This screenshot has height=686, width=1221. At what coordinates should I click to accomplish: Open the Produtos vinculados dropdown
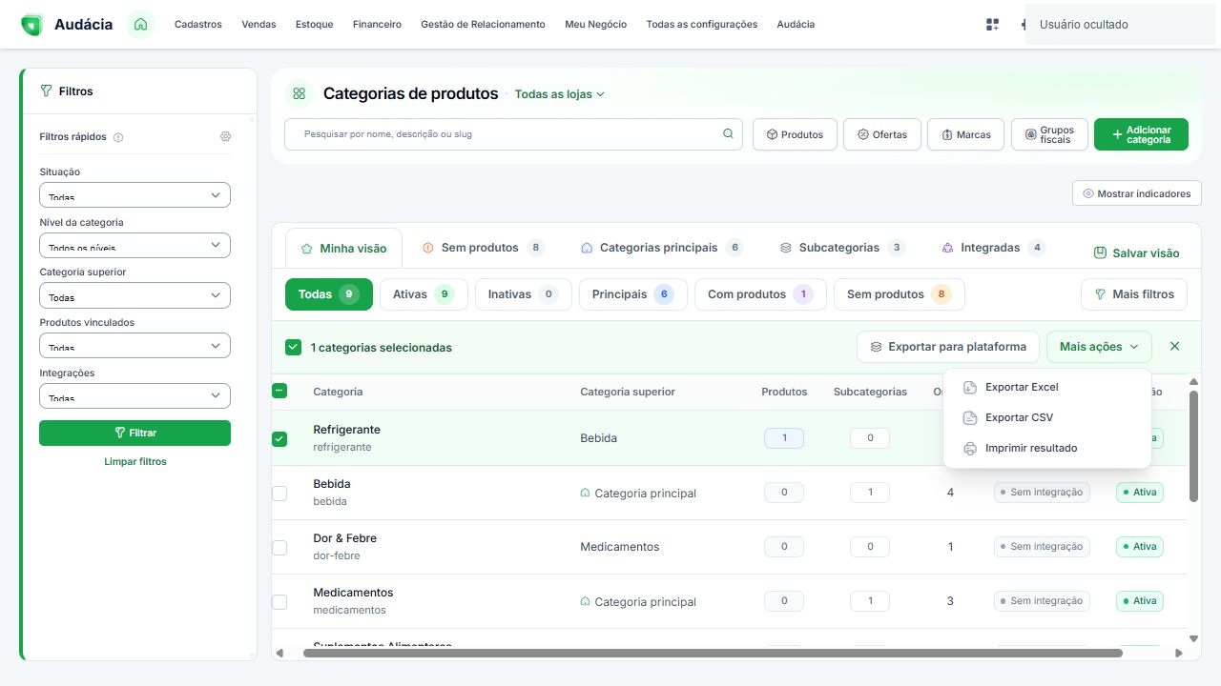135,346
